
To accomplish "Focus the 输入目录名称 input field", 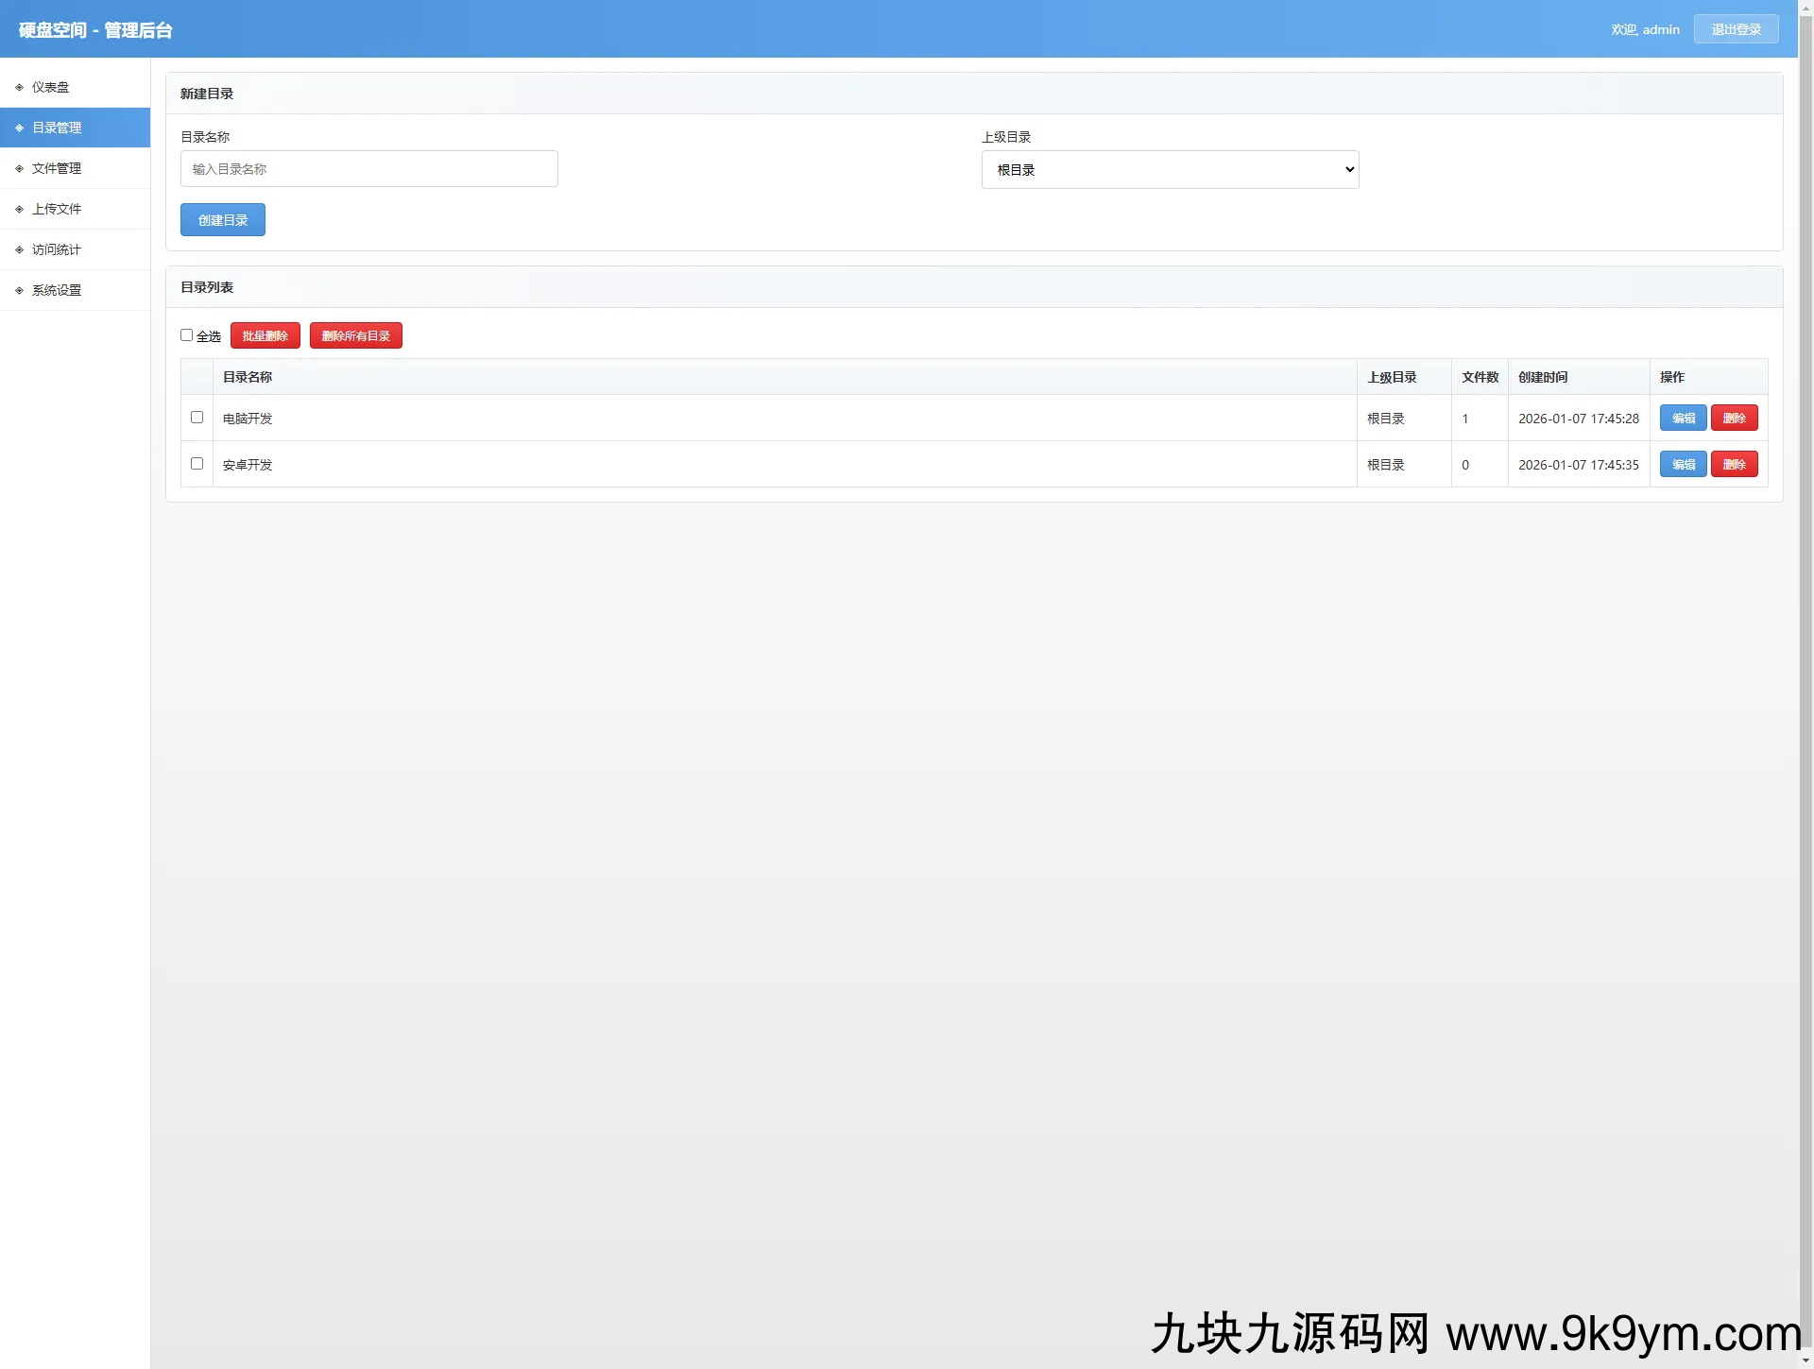I will (x=368, y=169).
